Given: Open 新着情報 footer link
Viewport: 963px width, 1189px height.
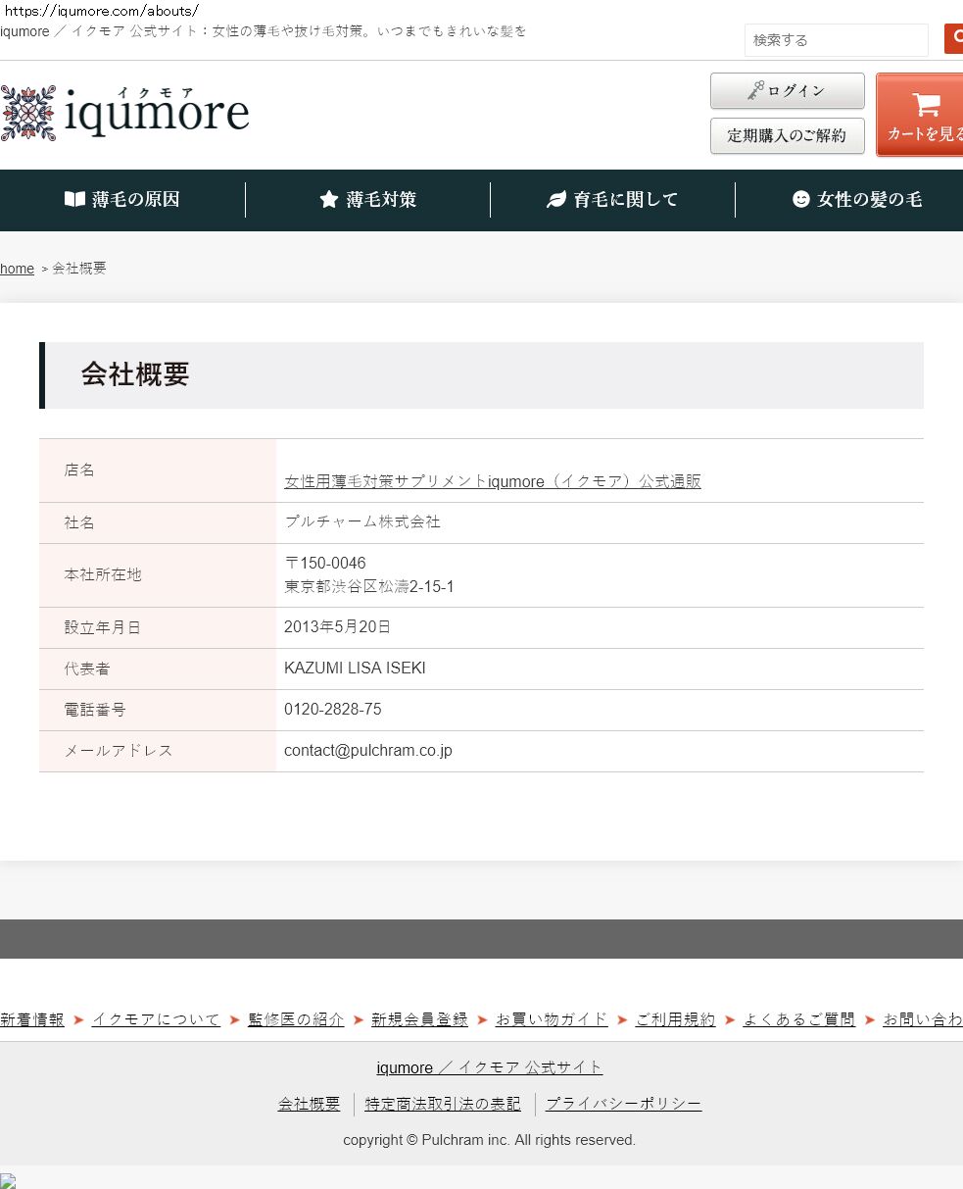Looking at the screenshot, I should 32,1019.
